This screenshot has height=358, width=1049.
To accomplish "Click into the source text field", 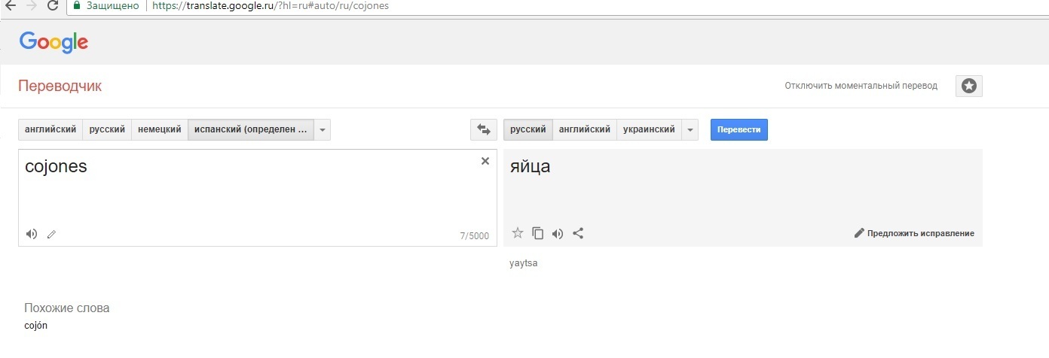I will pyautogui.click(x=256, y=198).
